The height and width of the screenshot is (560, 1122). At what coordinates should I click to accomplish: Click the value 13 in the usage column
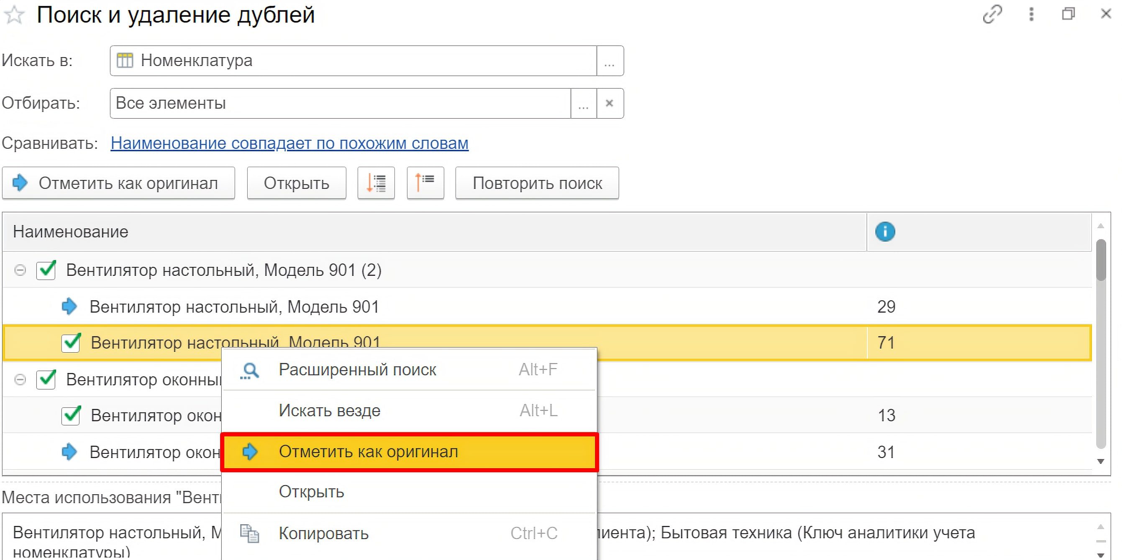click(886, 415)
